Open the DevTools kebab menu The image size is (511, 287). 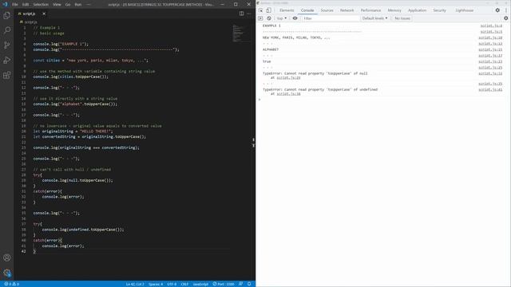tap(506, 10)
